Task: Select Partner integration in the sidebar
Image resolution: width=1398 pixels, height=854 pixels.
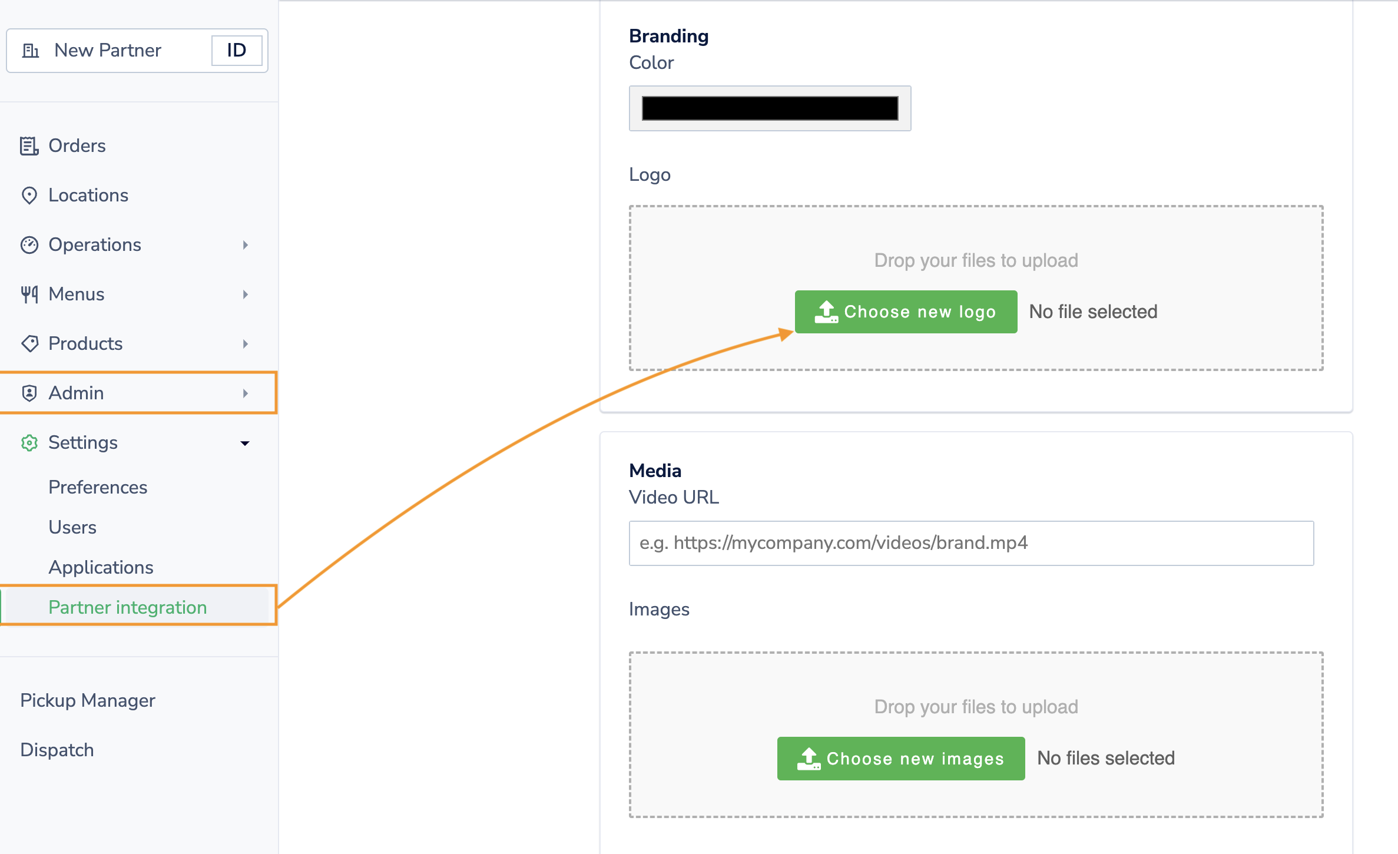Action: coord(127,607)
